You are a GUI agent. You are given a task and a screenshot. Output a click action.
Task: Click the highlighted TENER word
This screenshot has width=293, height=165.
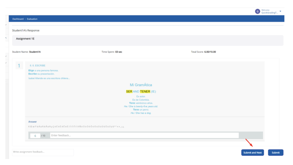click(145, 91)
